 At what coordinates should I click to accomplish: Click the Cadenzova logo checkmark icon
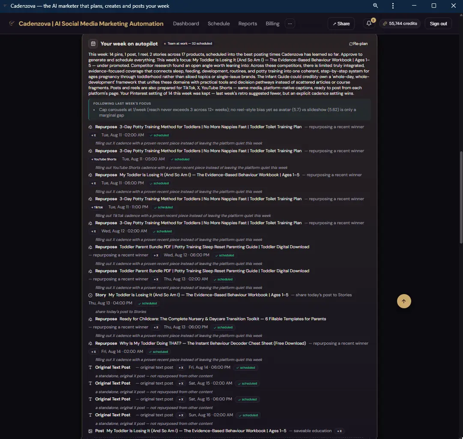coord(12,23)
